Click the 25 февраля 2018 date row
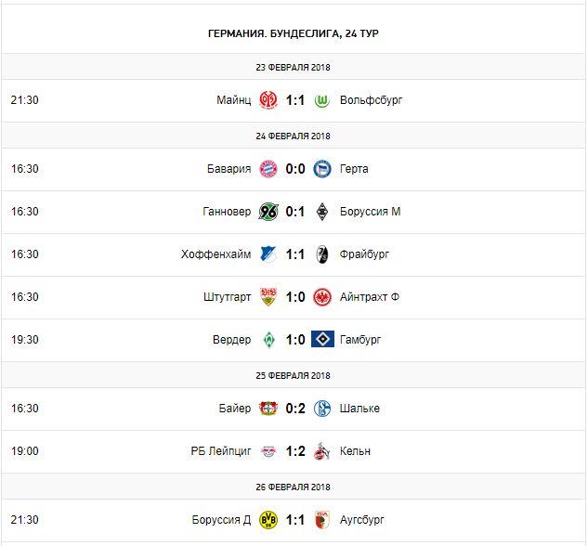 tap(294, 375)
